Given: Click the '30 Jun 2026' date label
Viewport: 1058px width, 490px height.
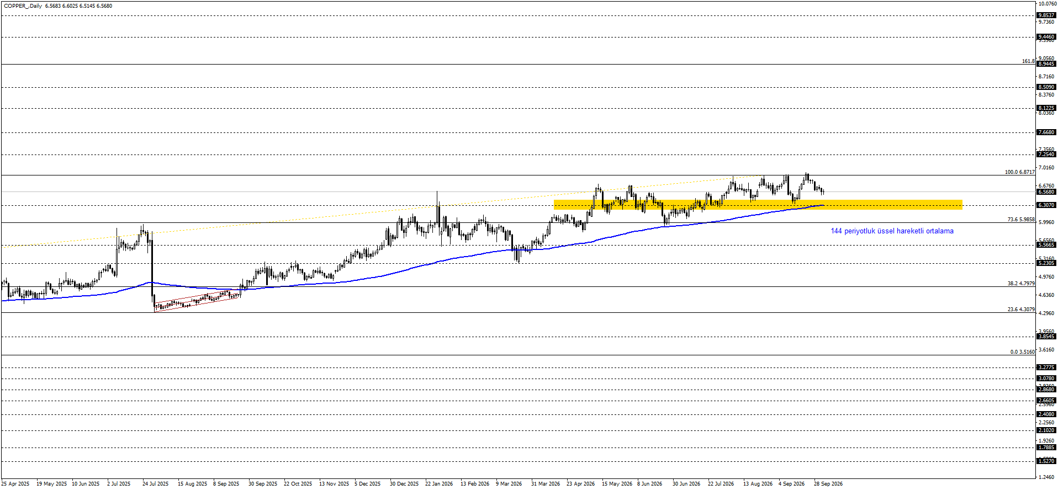Looking at the screenshot, I should coord(686,484).
